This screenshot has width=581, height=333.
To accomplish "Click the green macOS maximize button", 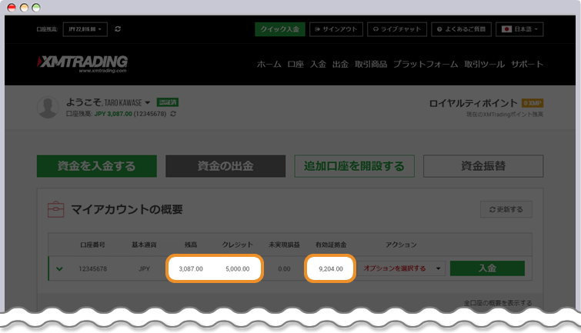I will coord(36,7).
